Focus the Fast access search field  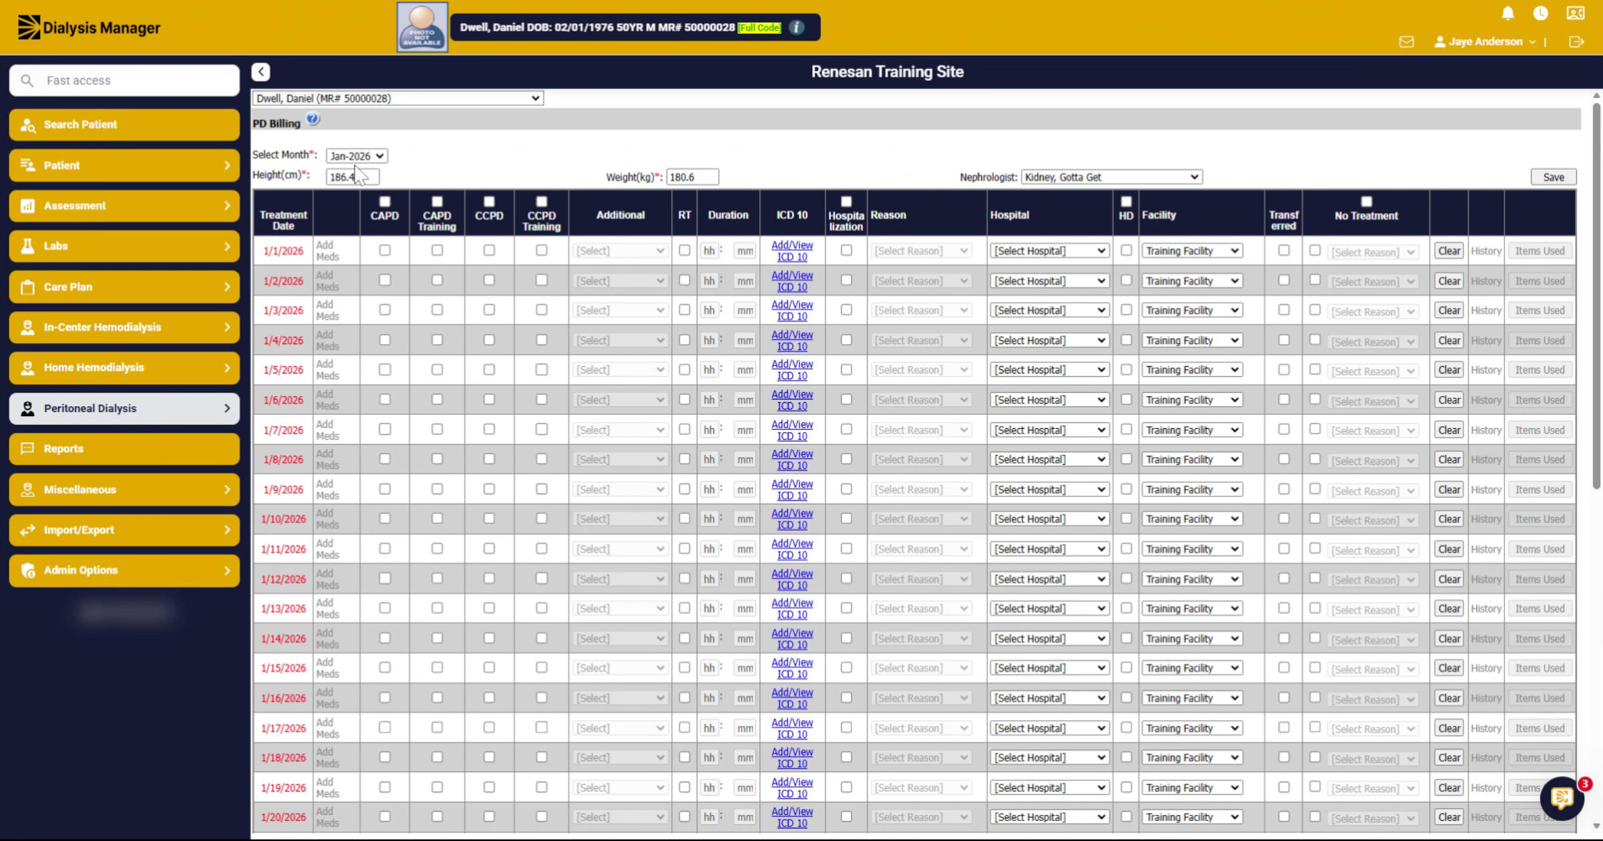pyautogui.click(x=124, y=80)
